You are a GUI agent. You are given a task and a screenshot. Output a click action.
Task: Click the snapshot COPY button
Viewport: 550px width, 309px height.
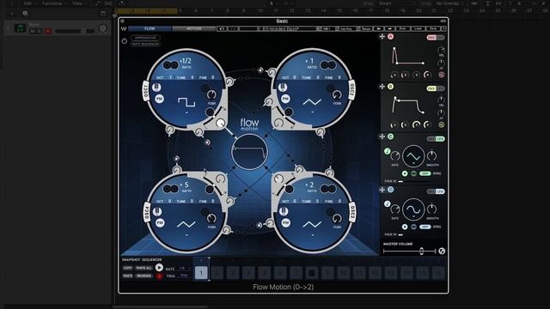tap(128, 268)
